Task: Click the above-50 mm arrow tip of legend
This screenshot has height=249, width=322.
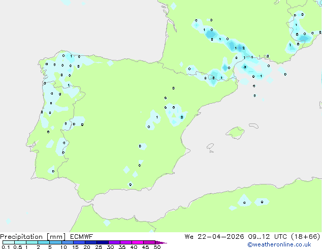Action: pyautogui.click(x=161, y=243)
